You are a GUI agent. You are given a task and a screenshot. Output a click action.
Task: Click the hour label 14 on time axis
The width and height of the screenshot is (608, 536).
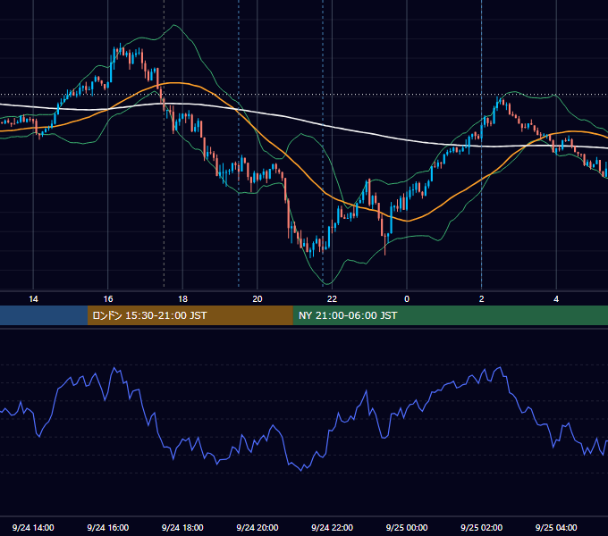[x=33, y=299]
